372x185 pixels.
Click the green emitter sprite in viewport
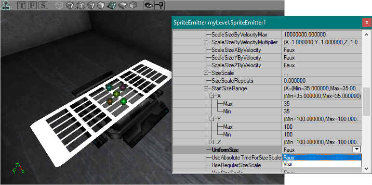(123, 101)
